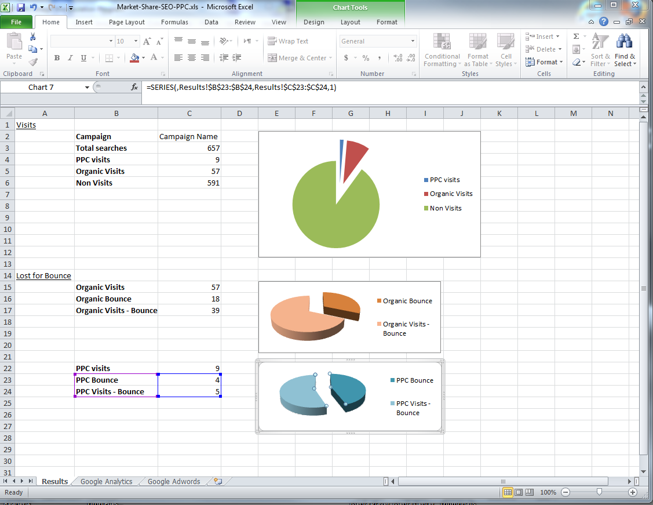
Task: Toggle Top Align vertical alignment
Action: point(178,41)
